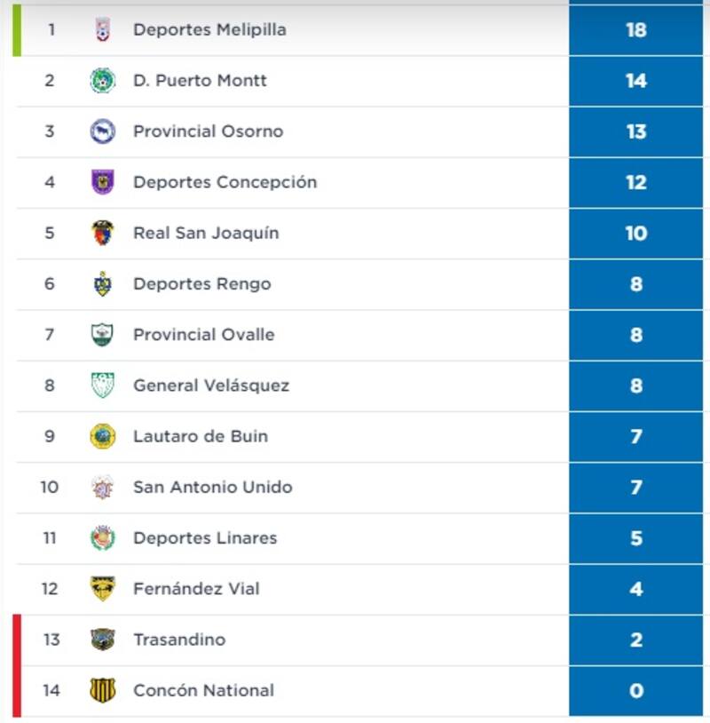Click the Provincial Osorno club crest
Viewport: 710px width, 723px height.
[x=103, y=131]
